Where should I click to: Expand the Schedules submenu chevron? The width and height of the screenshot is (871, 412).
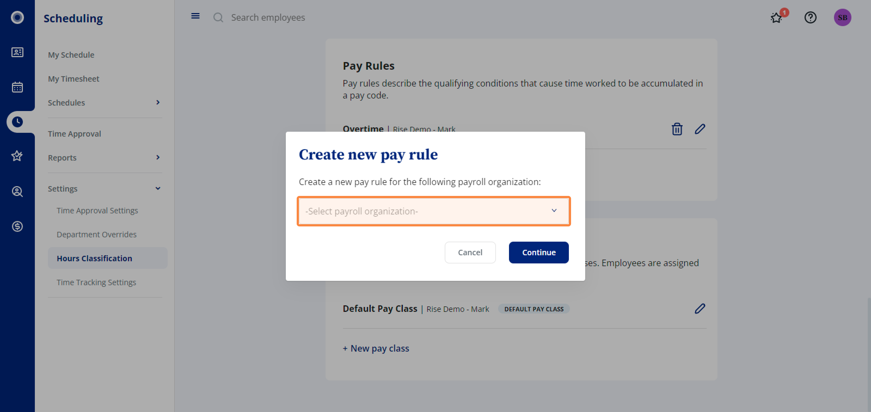pyautogui.click(x=158, y=102)
